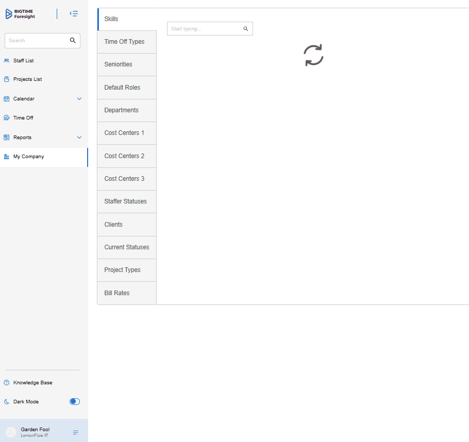Go to Projects List
Viewport: 469px width, 442px height.
[x=27, y=79]
